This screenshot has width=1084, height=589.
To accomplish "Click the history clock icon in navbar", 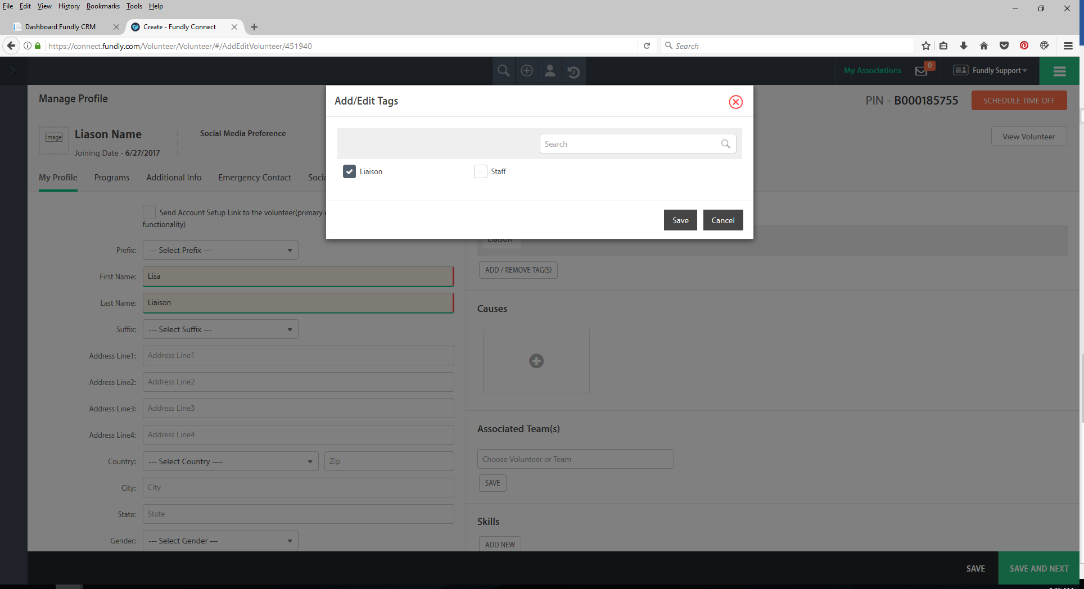I will (x=573, y=71).
